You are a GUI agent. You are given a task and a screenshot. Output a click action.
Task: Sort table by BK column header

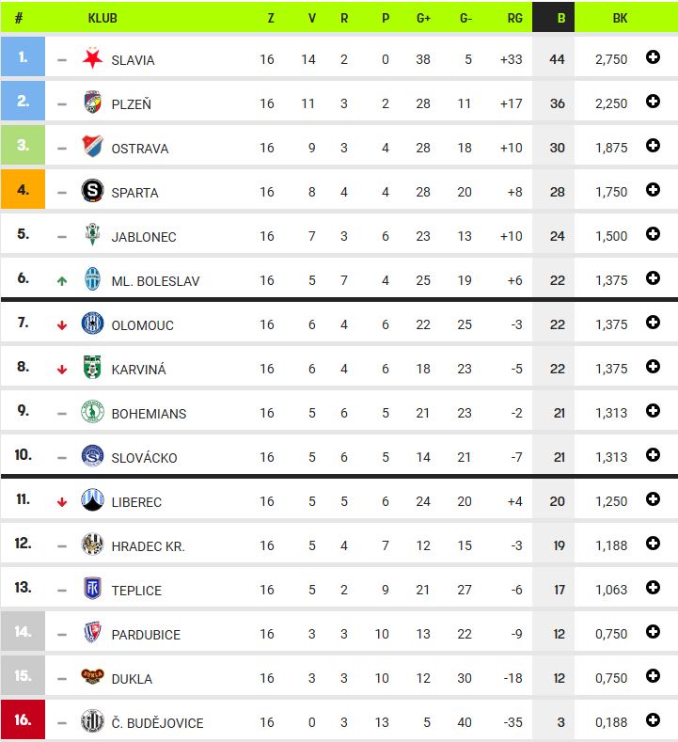coord(620,18)
